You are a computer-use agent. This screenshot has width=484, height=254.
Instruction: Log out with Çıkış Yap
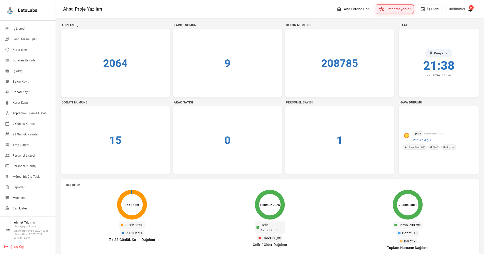[14, 247]
